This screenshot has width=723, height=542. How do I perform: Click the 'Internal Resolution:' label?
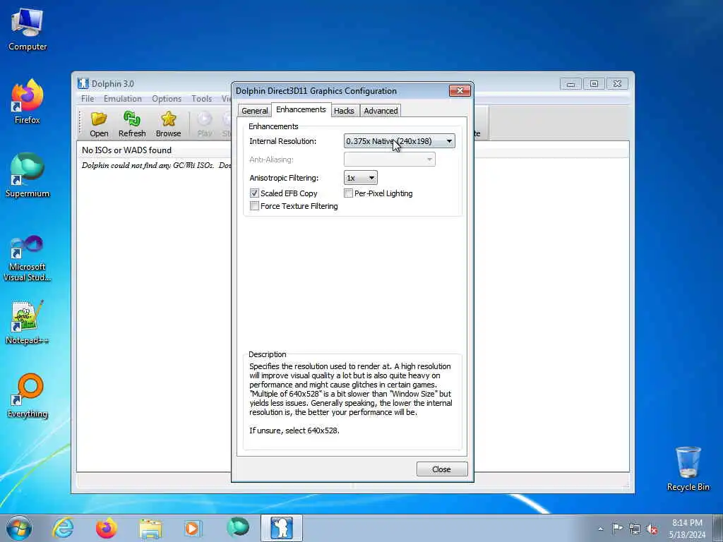coord(282,141)
